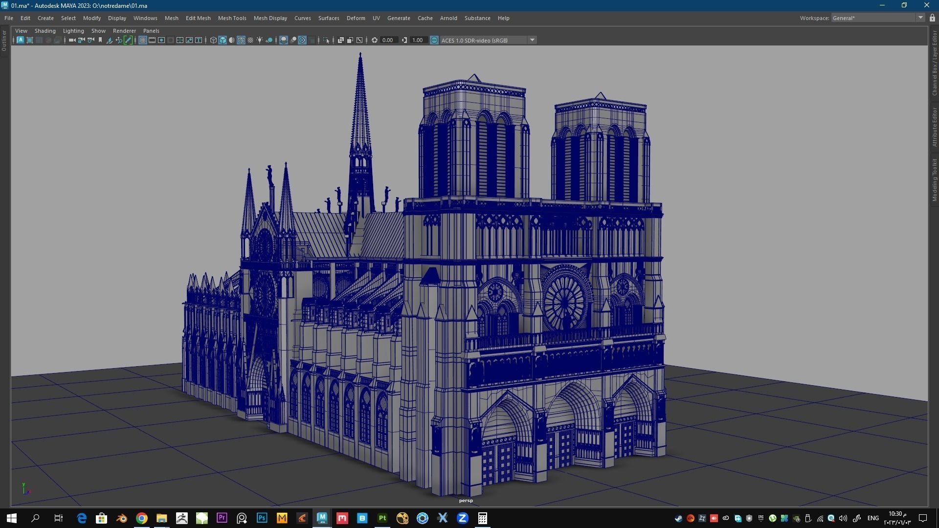Edit the gamma value field 1.00
Screen dimensions: 939x528
tap(418, 40)
